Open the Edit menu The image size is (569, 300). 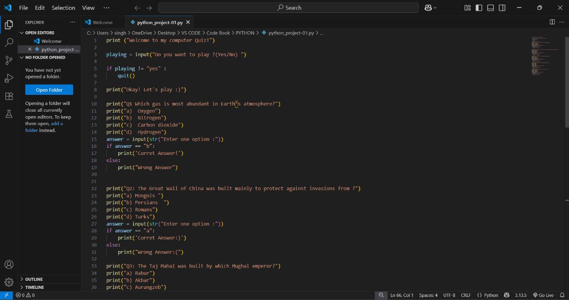tap(40, 8)
